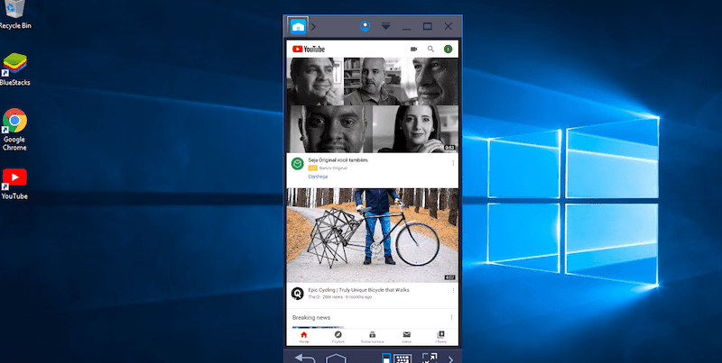Open the BlueStacks desktop shortcut
The image size is (722, 363).
pos(14,69)
